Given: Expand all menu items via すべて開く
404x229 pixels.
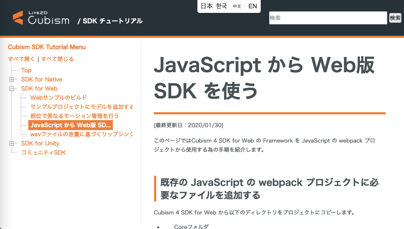Looking at the screenshot, I should pyautogui.click(x=21, y=59).
